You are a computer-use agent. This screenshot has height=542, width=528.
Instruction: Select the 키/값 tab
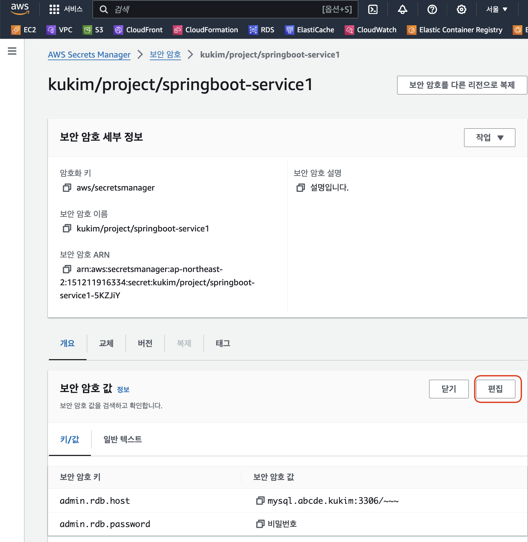point(70,439)
